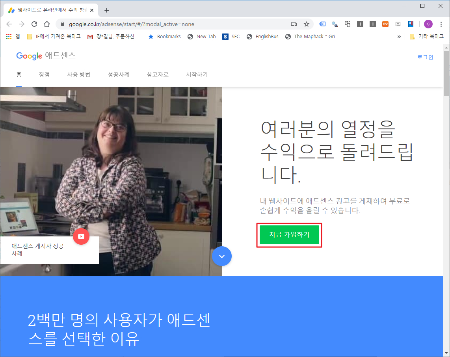The height and width of the screenshot is (357, 450).
Task: Open The Maphack bookmark
Action: pos(312,36)
